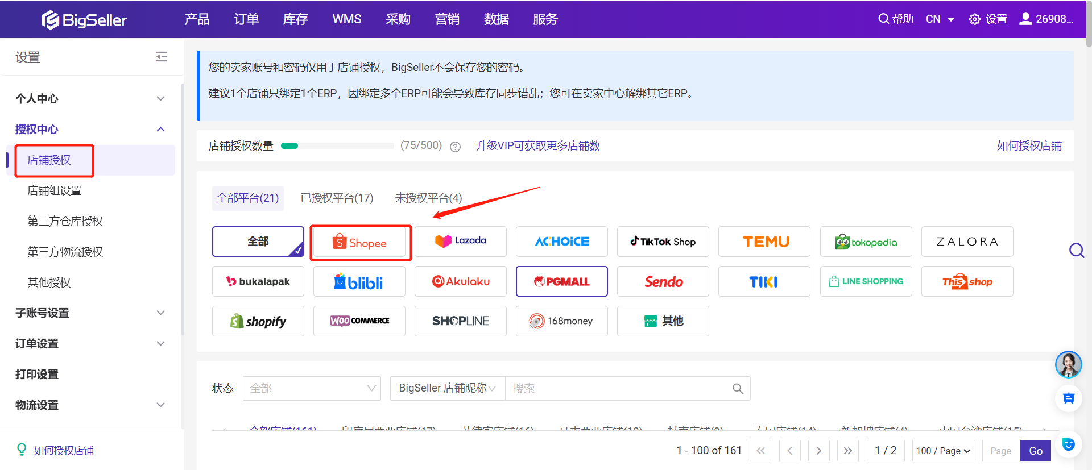The image size is (1092, 470).
Task: Click the user account profile icon
Action: point(1025,19)
